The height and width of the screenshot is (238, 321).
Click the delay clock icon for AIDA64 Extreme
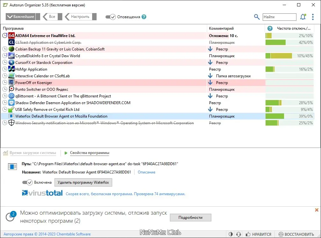[5, 35]
